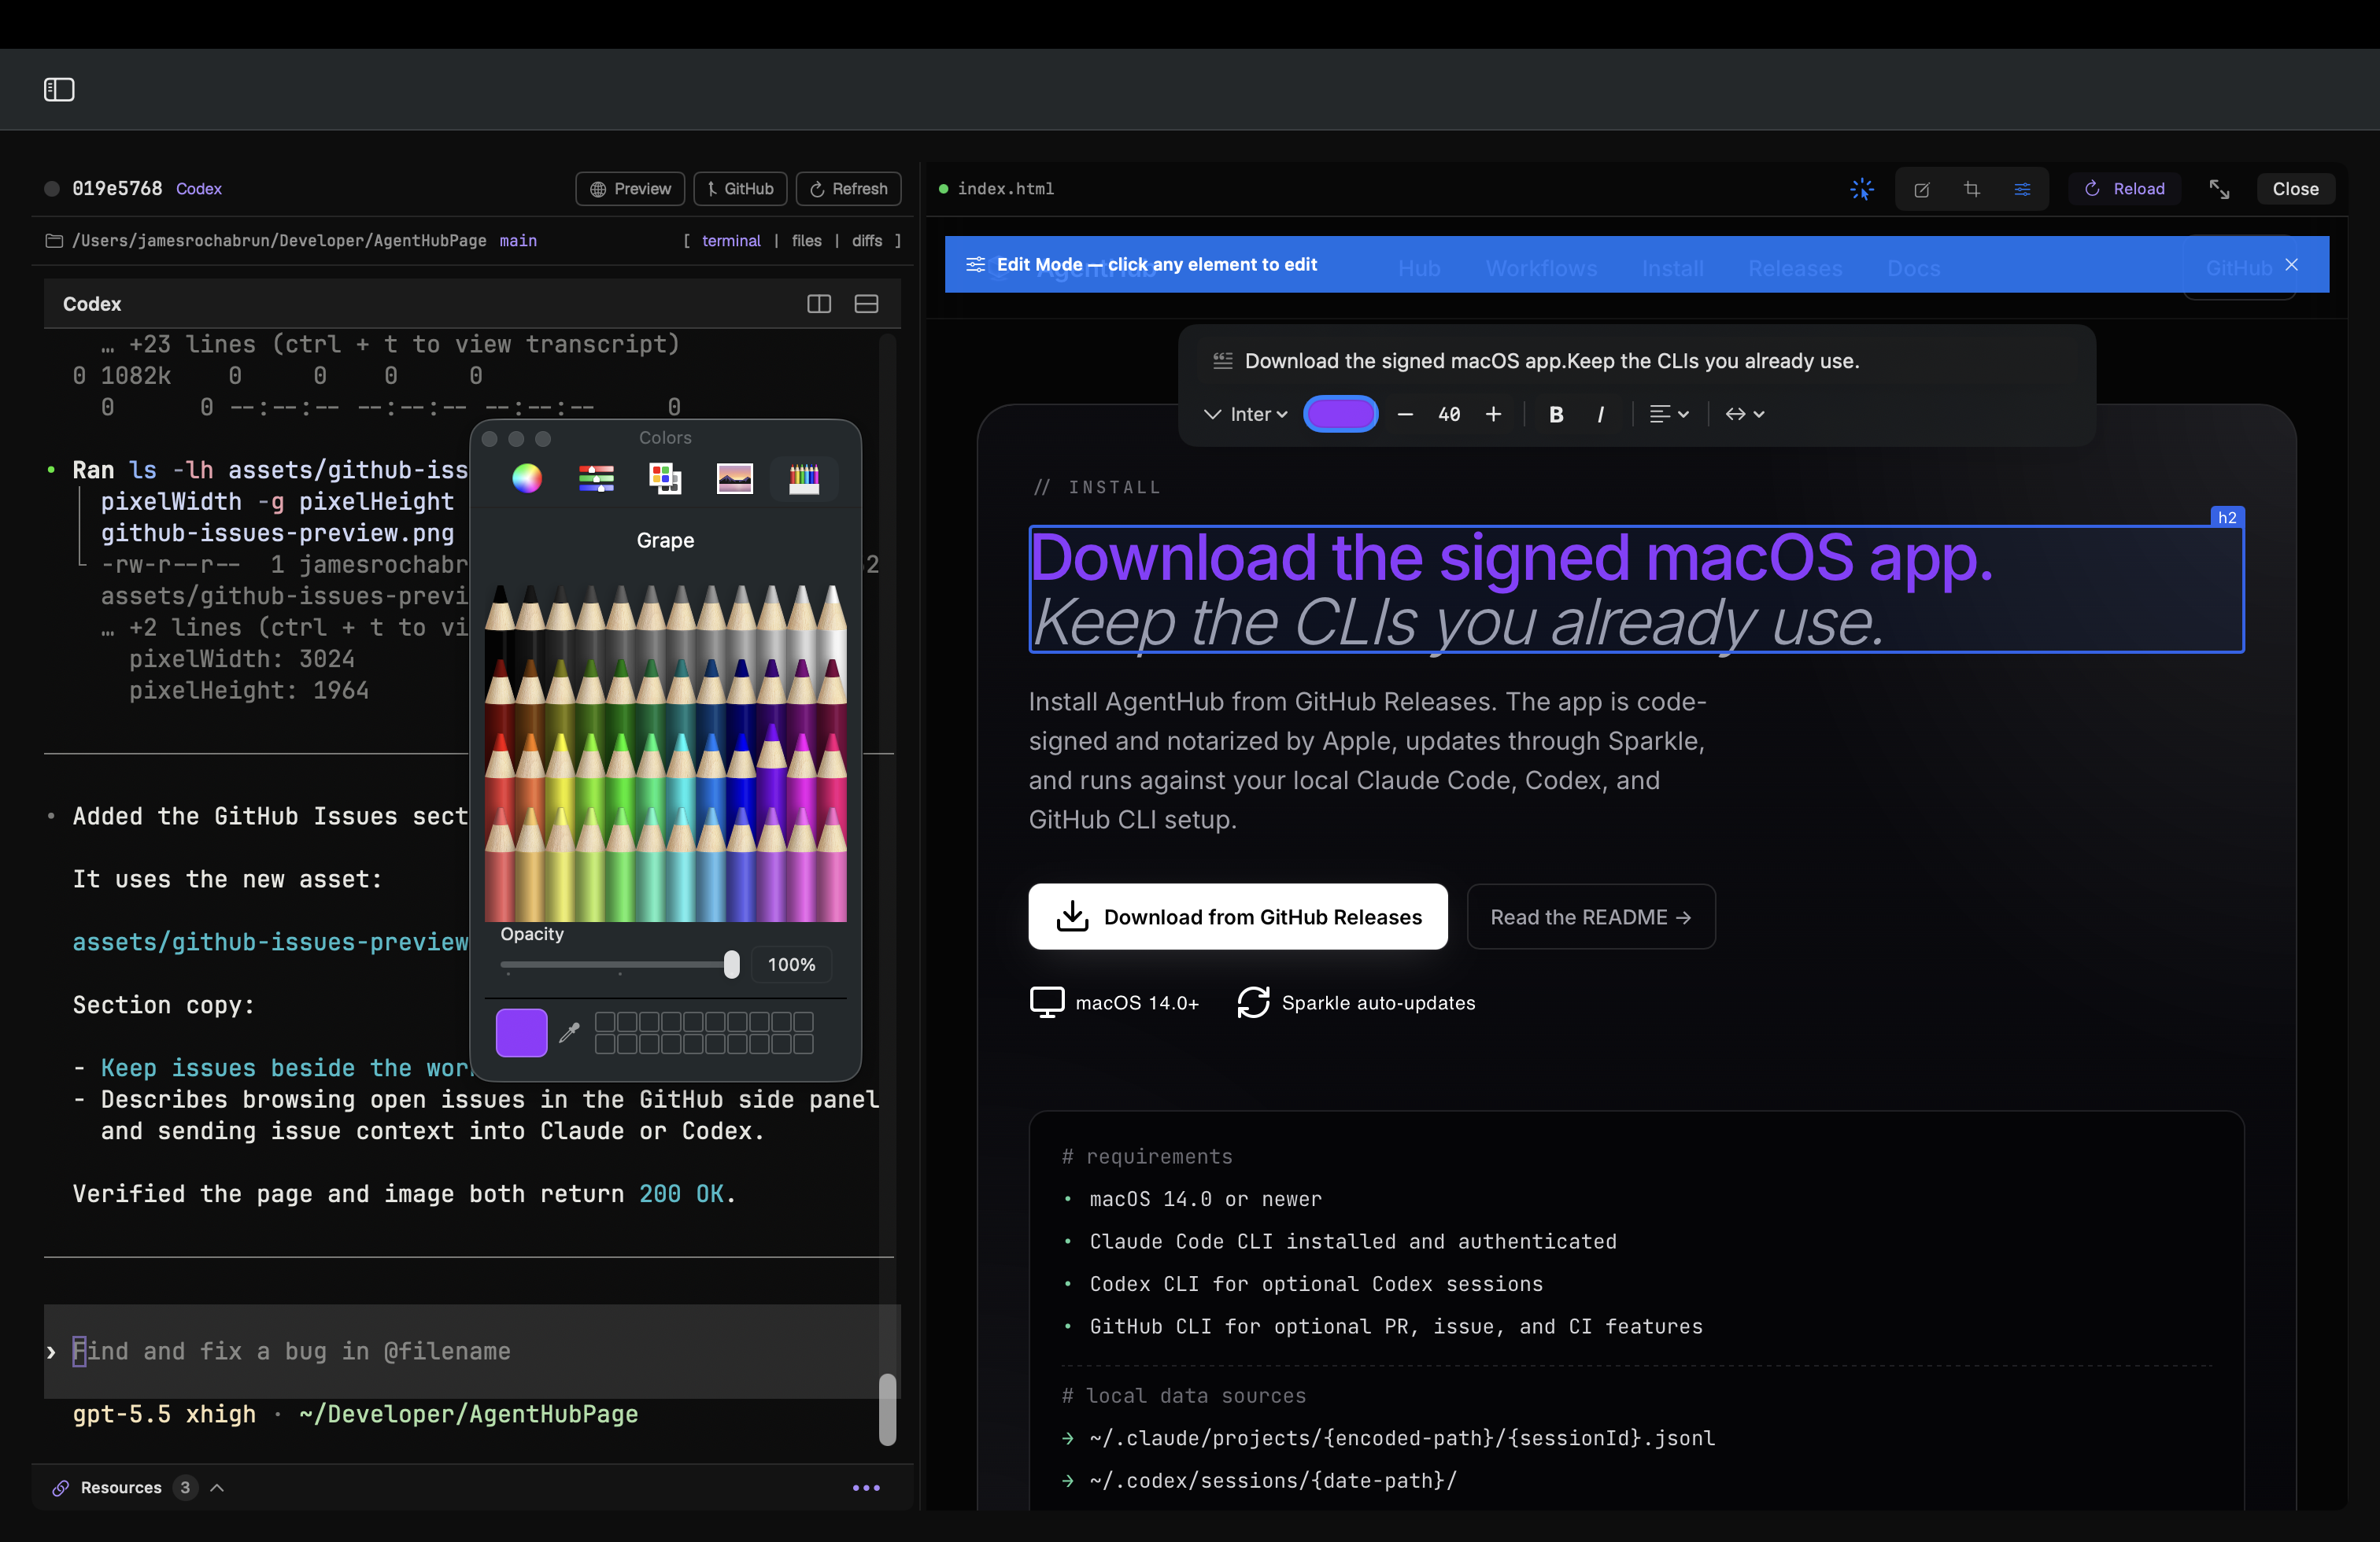This screenshot has height=1542, width=2380.
Task: Collapse the text editor toolbar chevron
Action: click(1212, 414)
